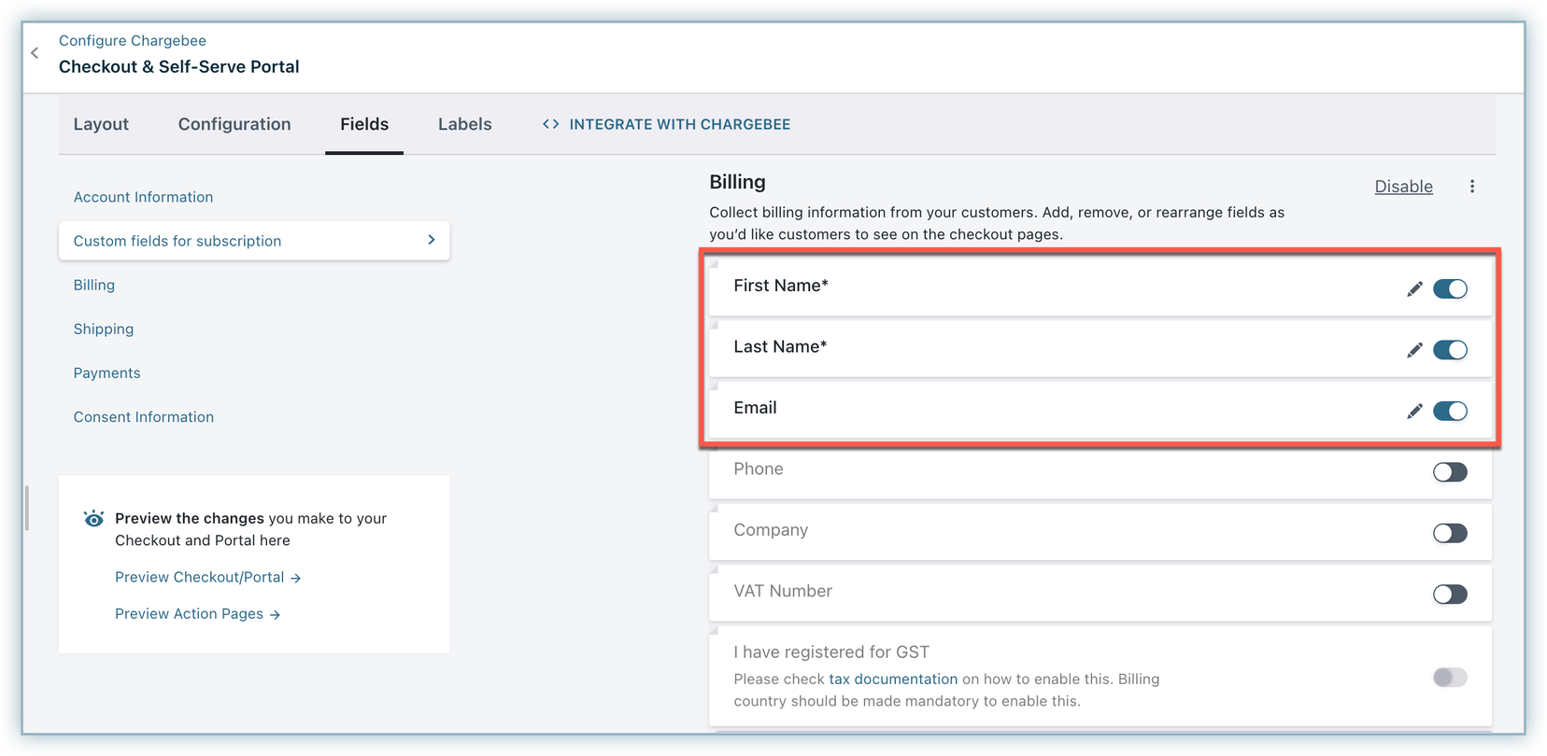Click the pencil edit icon for First Name
Screen dimensions: 1547x756
1414,289
